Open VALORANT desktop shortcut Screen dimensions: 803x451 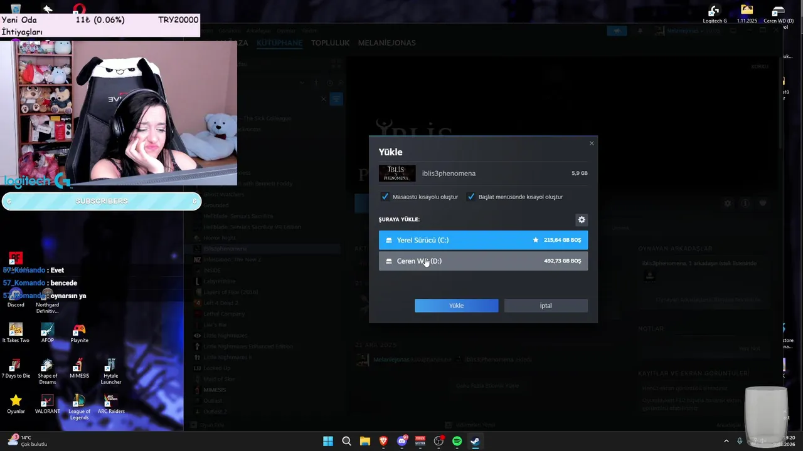point(48,404)
